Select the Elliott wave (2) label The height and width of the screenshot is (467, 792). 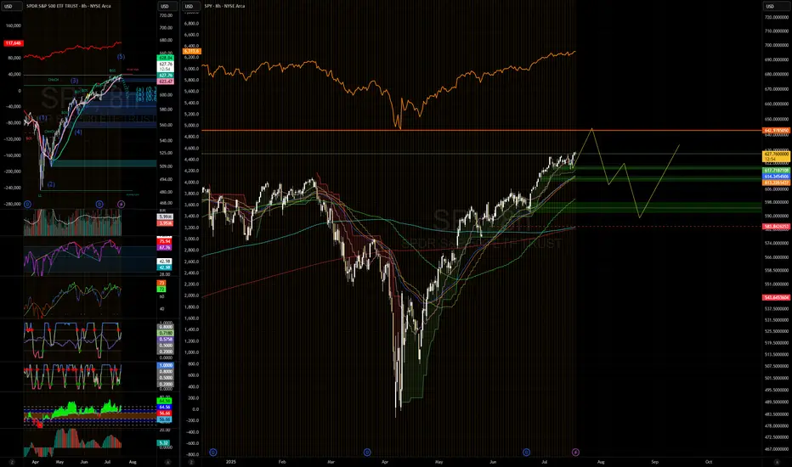coord(51,184)
